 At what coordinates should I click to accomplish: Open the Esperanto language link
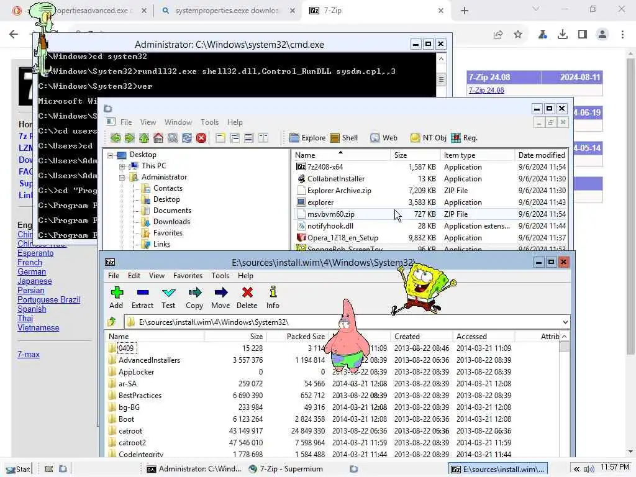35,253
